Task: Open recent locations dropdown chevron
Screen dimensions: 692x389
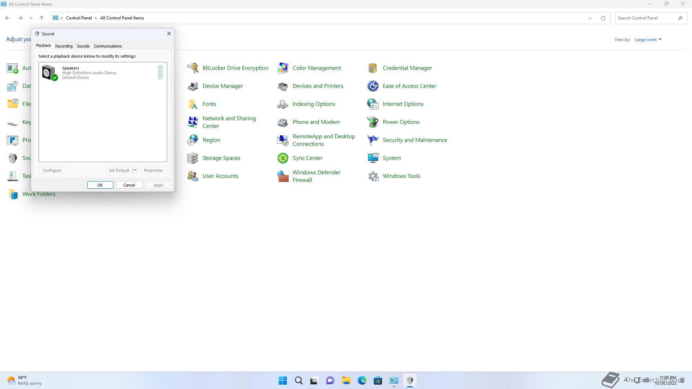Action: 31,18
